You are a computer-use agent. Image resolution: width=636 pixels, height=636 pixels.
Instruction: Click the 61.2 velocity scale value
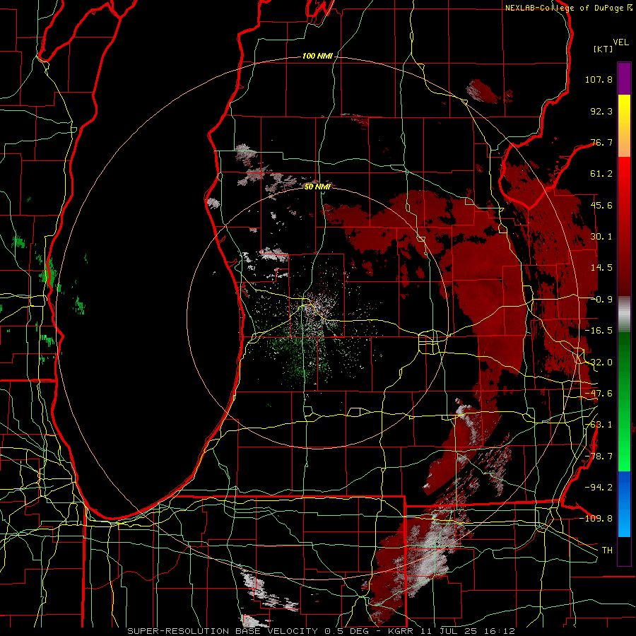click(x=601, y=174)
